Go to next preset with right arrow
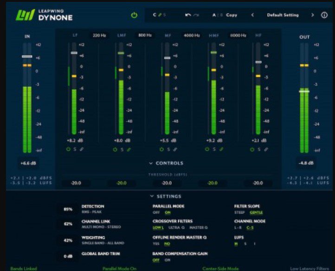This screenshot has width=335, height=271. pos(313,15)
